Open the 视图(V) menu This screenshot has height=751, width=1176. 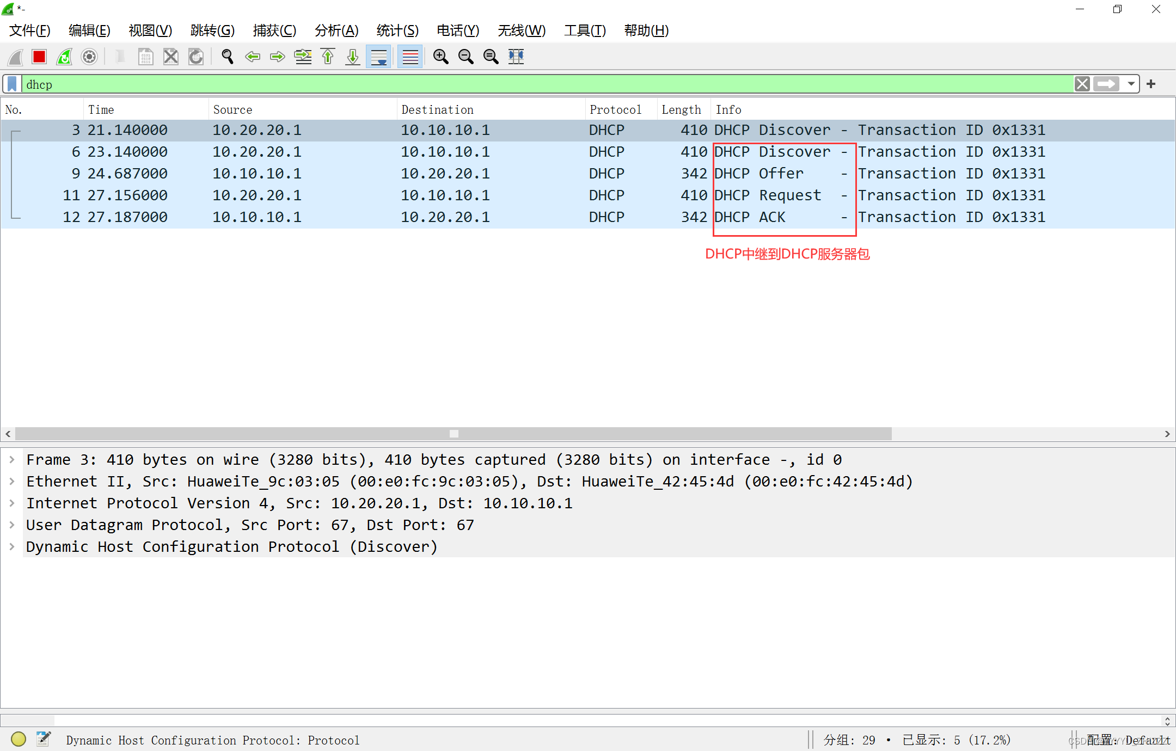click(150, 30)
